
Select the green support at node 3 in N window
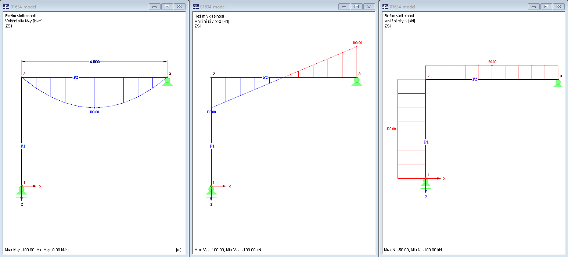pyautogui.click(x=558, y=83)
